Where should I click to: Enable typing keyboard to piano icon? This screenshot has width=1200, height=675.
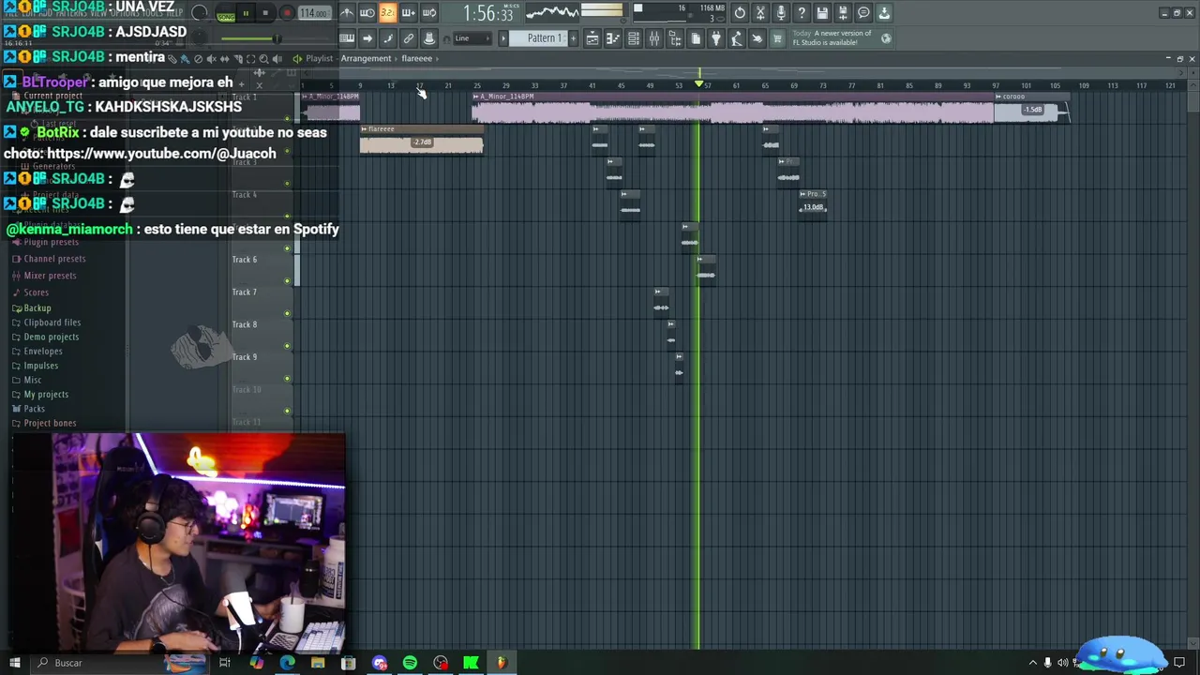tap(346, 38)
